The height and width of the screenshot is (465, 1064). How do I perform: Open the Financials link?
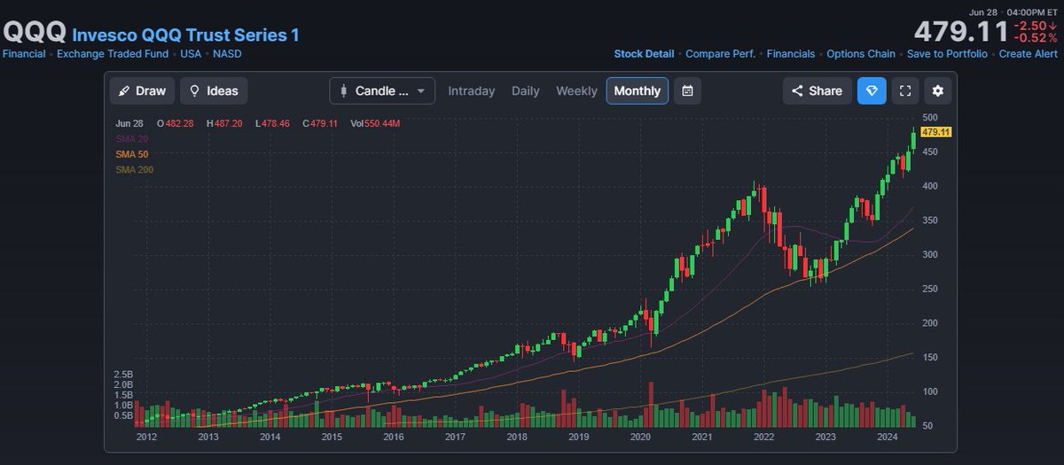click(x=791, y=54)
